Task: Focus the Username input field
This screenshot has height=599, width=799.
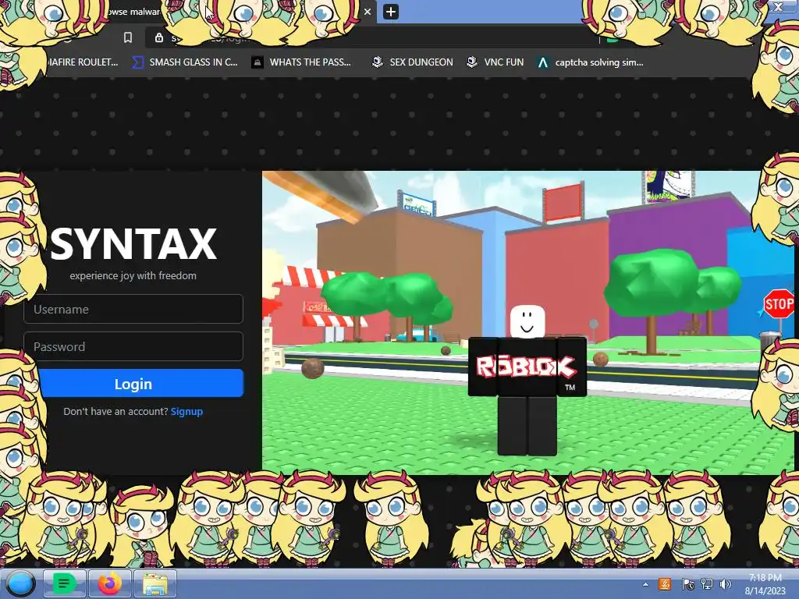Action: click(x=133, y=309)
